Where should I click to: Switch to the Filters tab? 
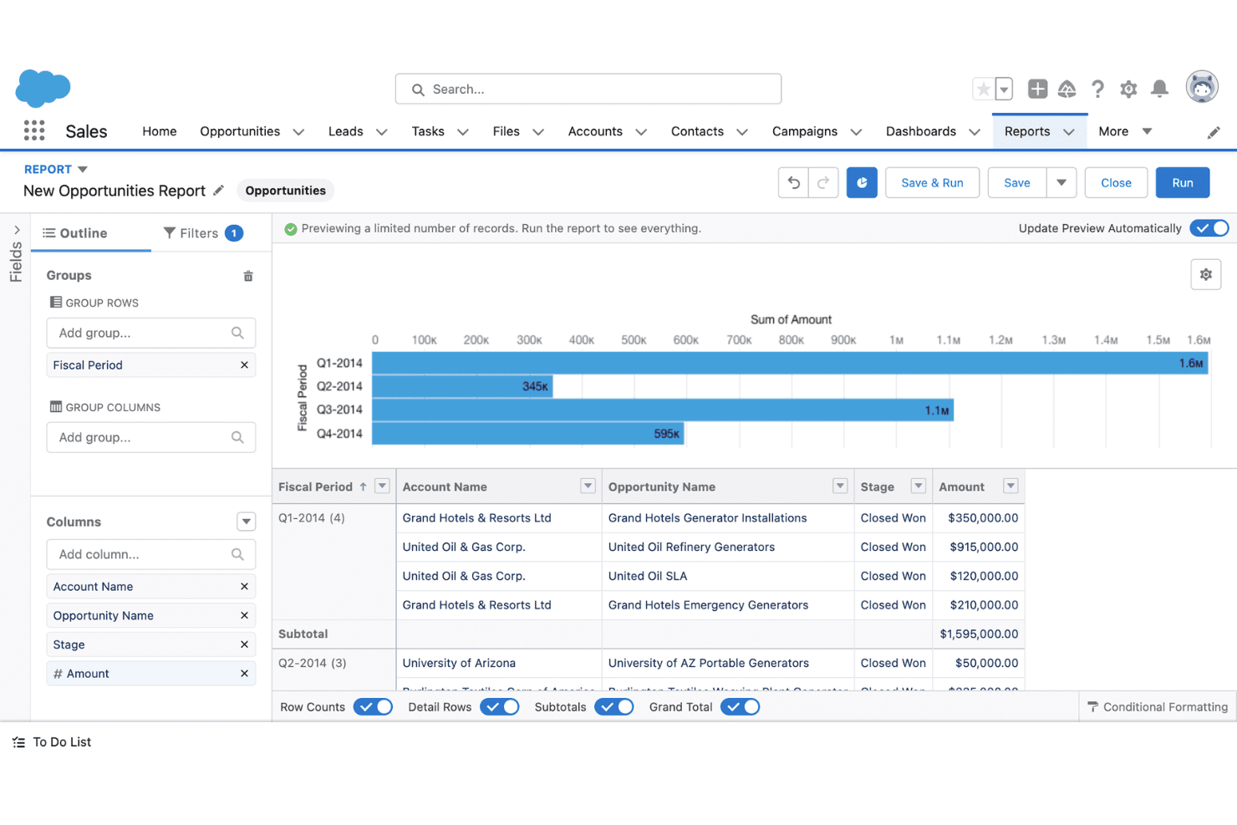pos(203,233)
